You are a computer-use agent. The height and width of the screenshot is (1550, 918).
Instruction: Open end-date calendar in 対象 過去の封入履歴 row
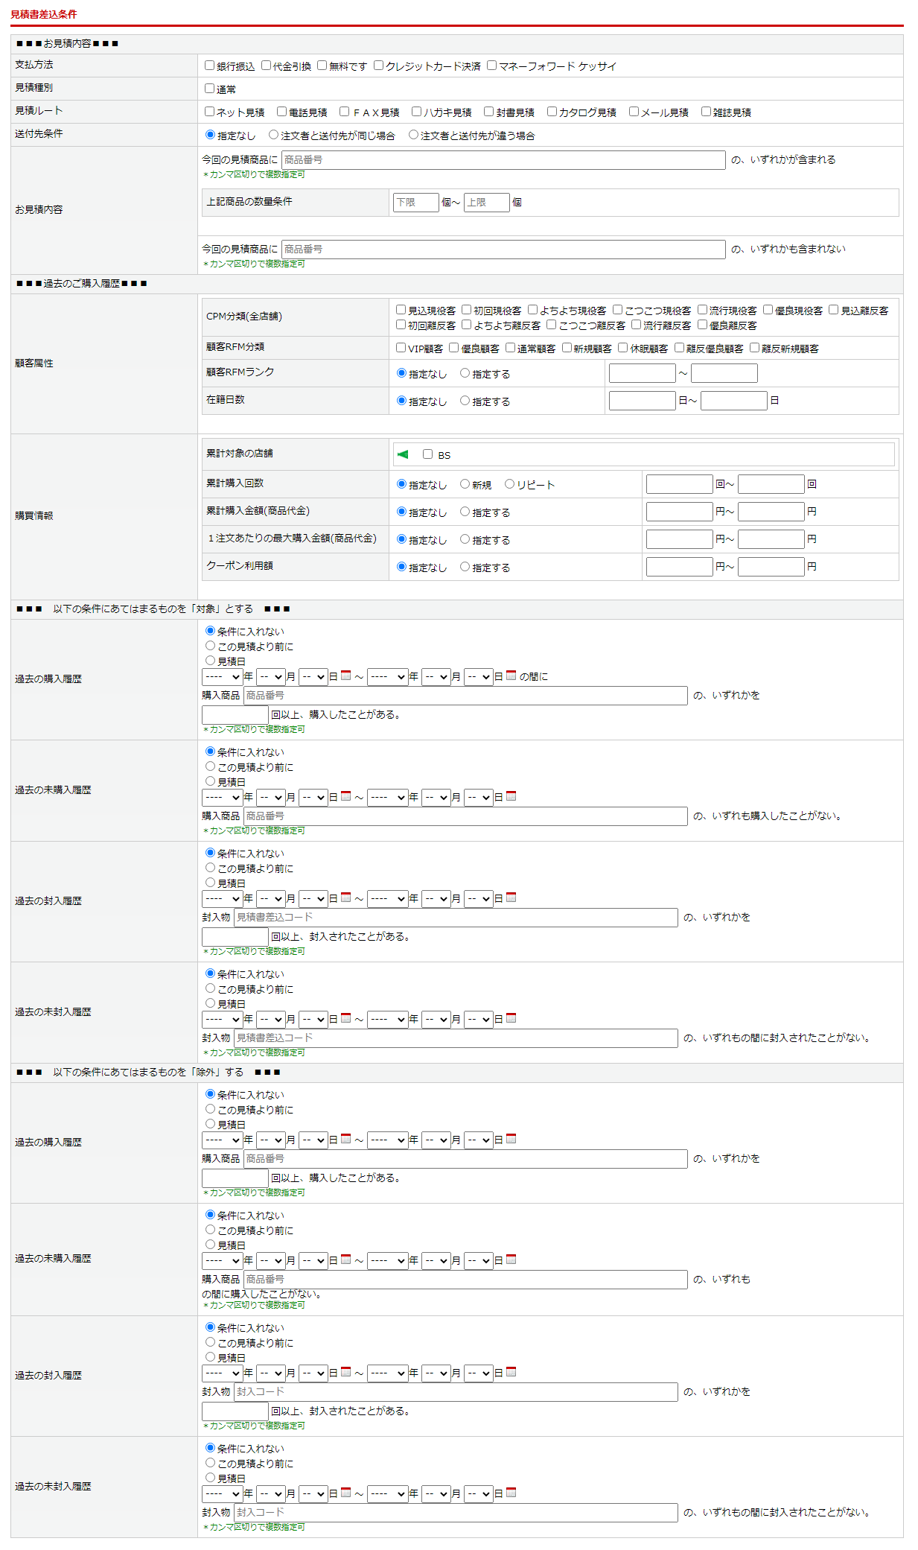(511, 898)
